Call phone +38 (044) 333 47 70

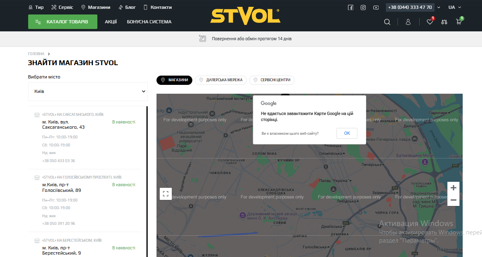pos(410,7)
